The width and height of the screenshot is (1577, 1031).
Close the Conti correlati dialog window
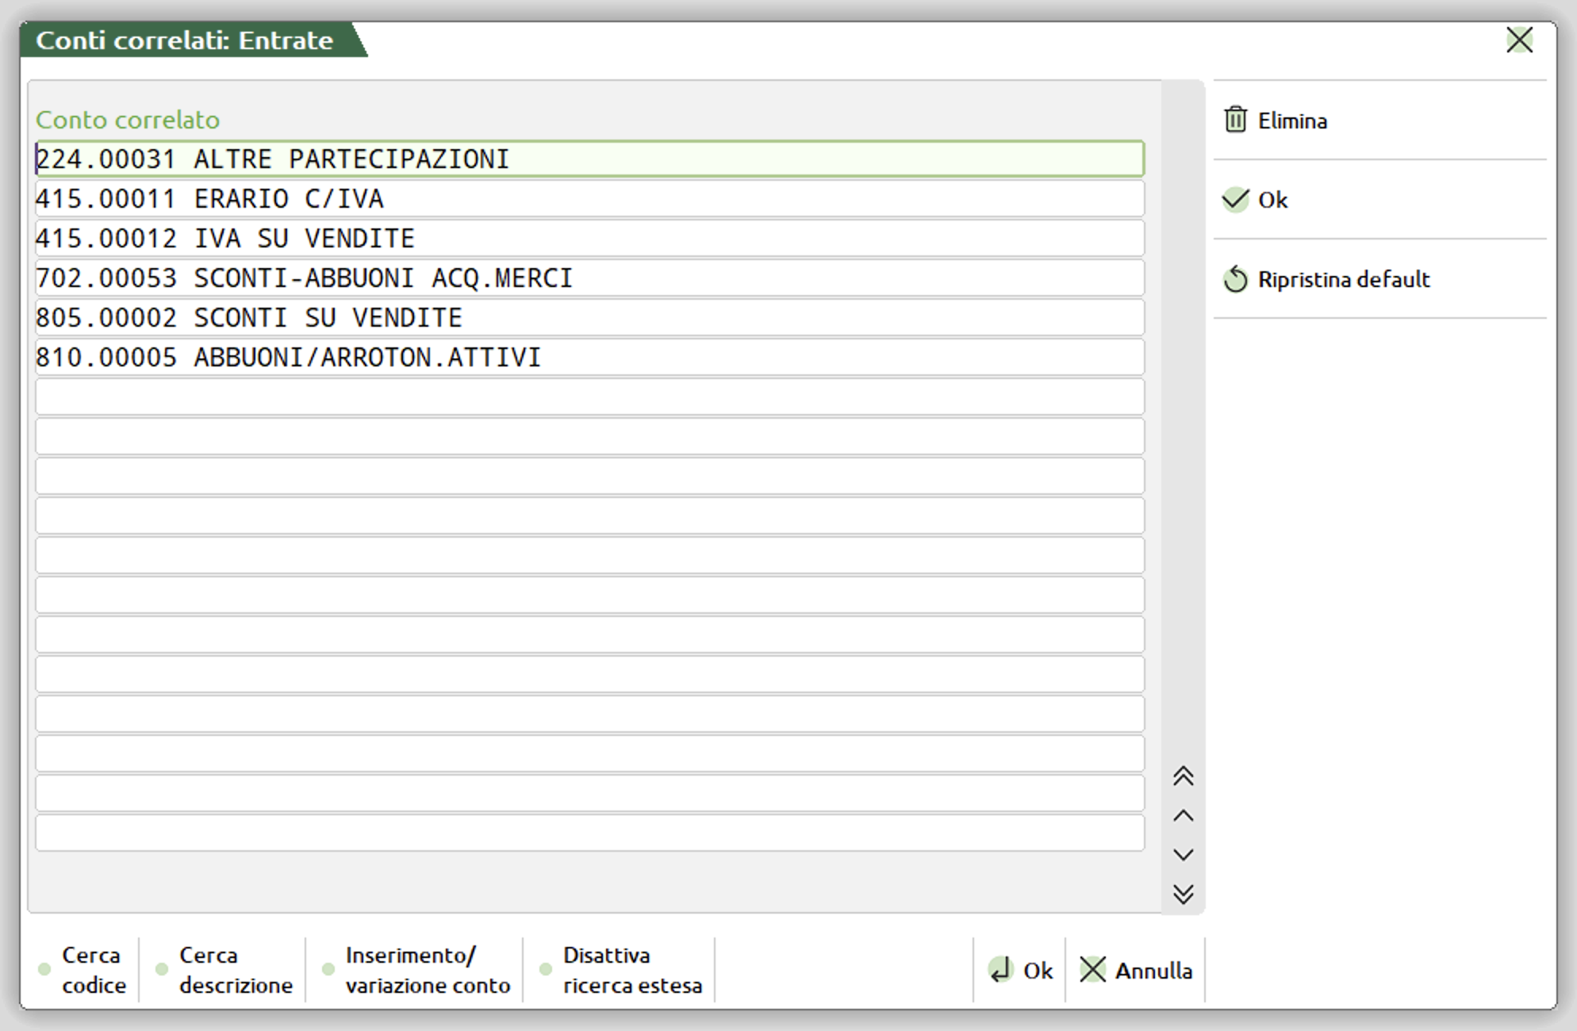coord(1518,40)
